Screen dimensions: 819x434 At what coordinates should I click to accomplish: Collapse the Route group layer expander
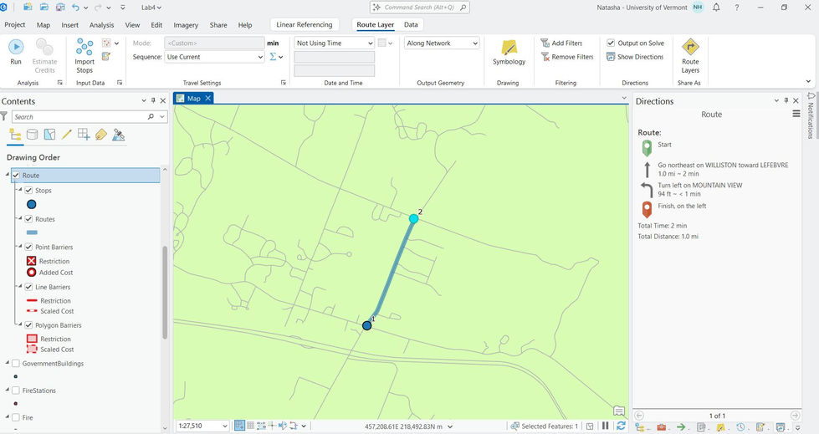click(8, 175)
